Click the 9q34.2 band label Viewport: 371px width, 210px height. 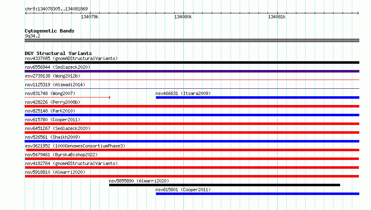(x=33, y=36)
